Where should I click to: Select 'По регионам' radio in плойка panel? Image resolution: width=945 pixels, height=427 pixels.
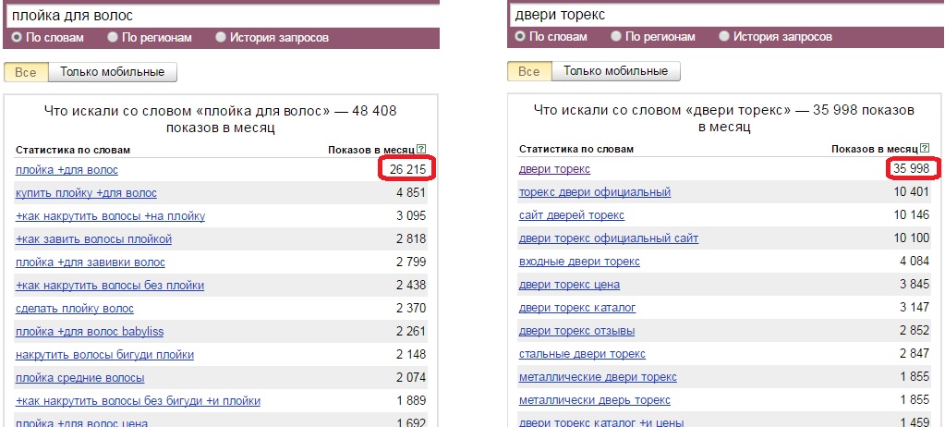pyautogui.click(x=113, y=37)
